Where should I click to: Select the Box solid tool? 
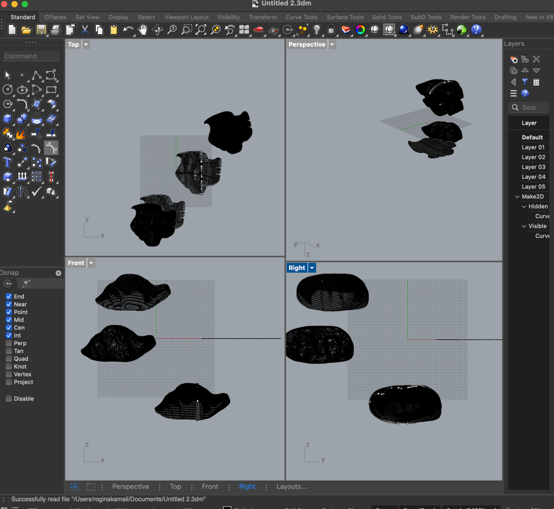click(x=8, y=119)
